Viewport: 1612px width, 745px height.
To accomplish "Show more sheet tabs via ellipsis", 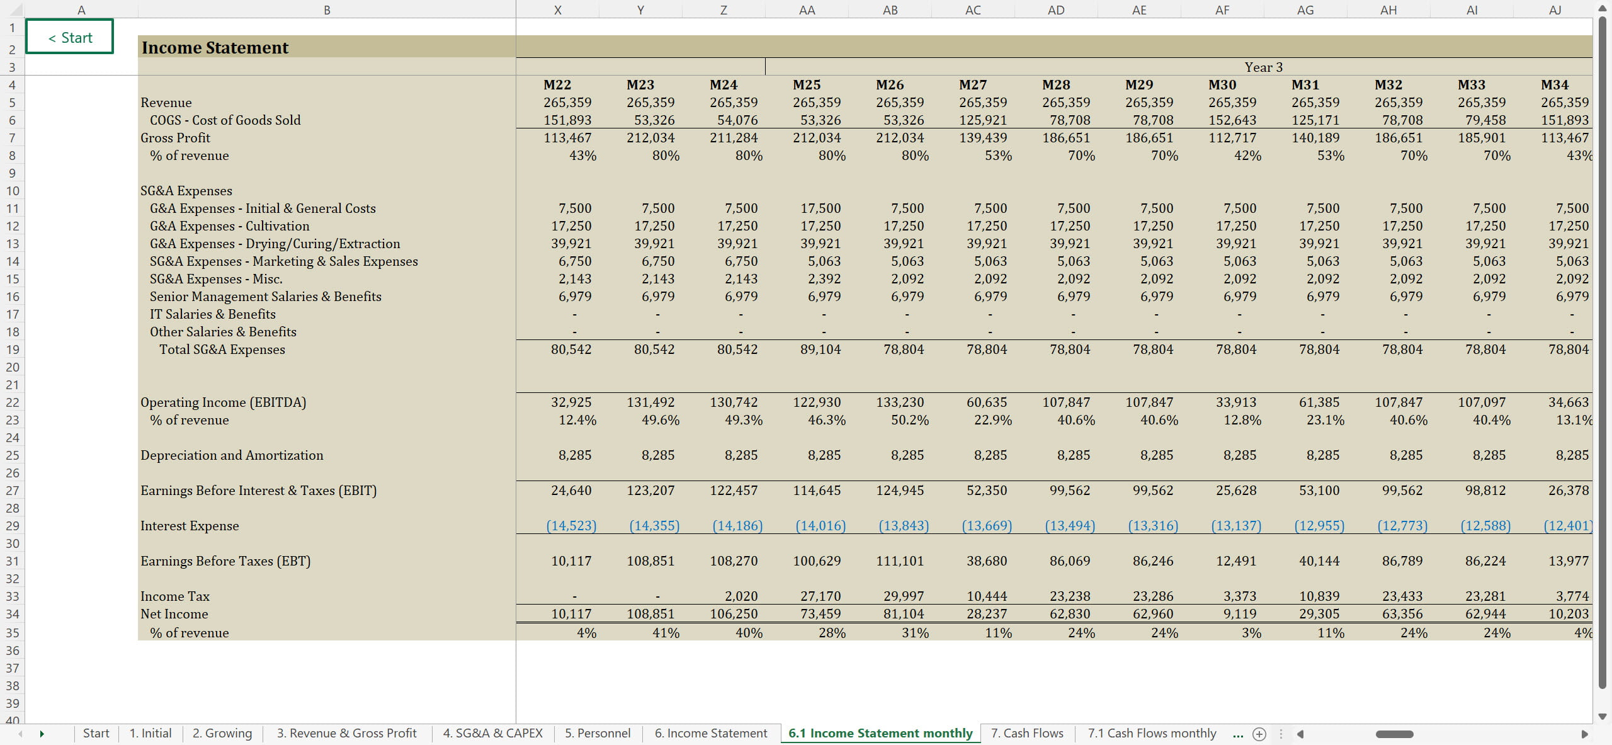I will pyautogui.click(x=1238, y=734).
